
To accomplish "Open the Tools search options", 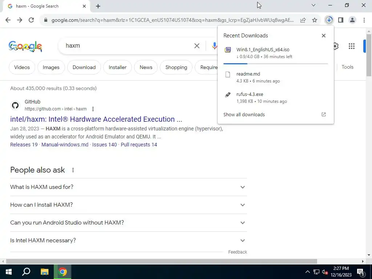I will pyautogui.click(x=347, y=67).
